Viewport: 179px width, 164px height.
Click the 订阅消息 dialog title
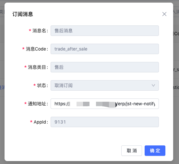23,14
